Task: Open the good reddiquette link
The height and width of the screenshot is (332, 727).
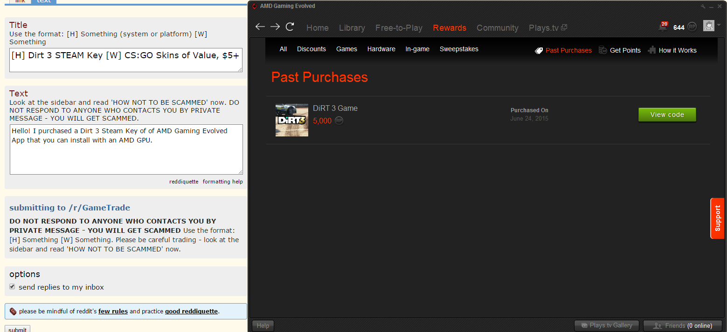Action: tap(191, 311)
